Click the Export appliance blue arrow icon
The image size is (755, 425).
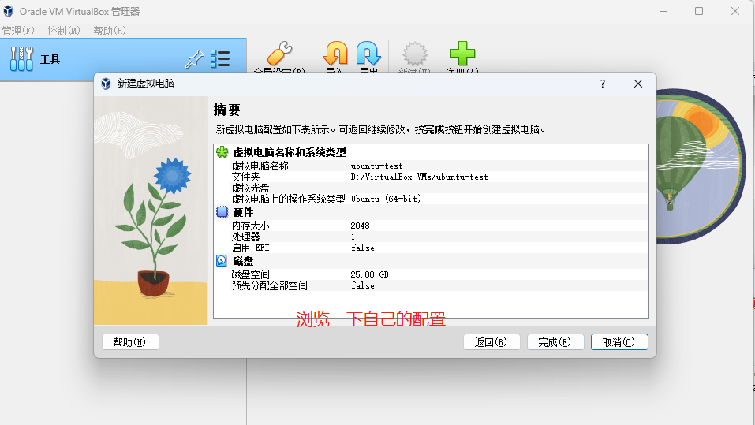coord(368,53)
